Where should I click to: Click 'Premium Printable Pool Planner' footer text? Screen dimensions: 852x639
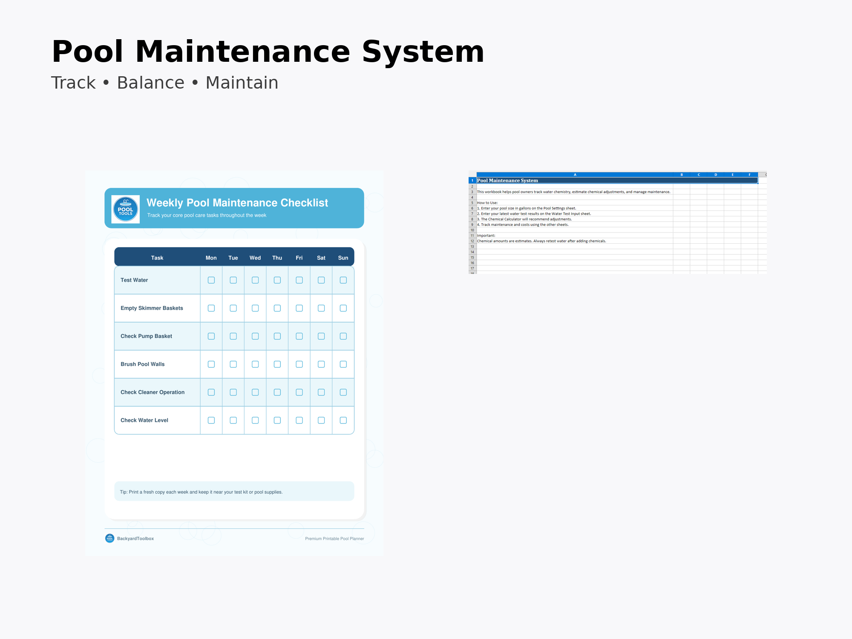click(334, 538)
